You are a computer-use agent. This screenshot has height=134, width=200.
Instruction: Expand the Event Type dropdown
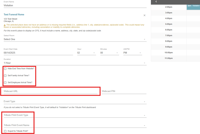[75, 102]
